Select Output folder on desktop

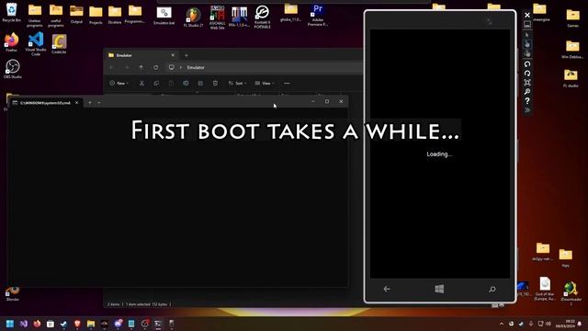click(x=76, y=15)
